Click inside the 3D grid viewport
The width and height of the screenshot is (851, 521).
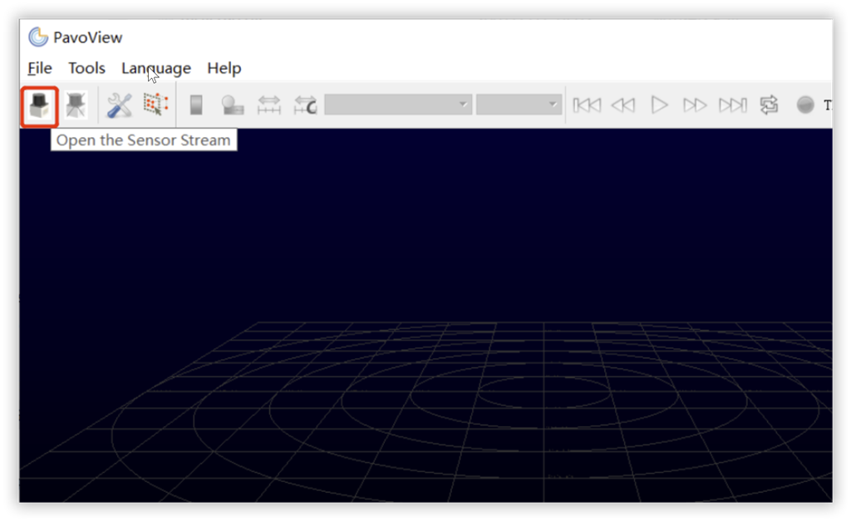pyautogui.click(x=425, y=315)
